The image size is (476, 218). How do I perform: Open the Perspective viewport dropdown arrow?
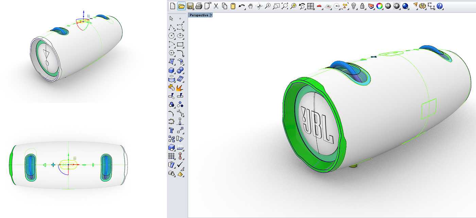pos(211,15)
